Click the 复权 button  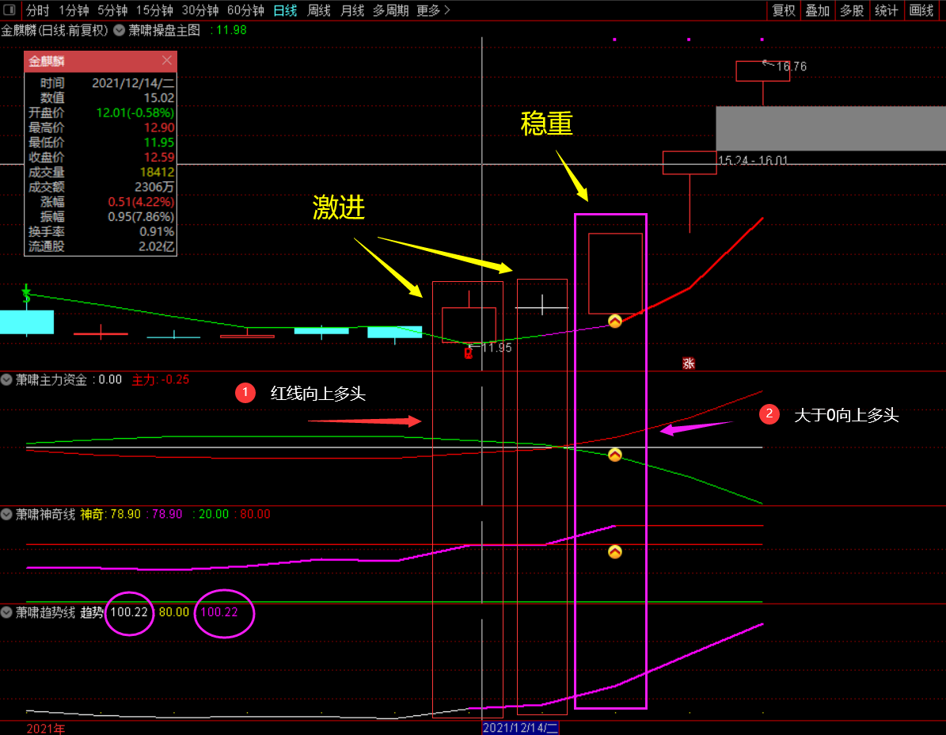(783, 10)
